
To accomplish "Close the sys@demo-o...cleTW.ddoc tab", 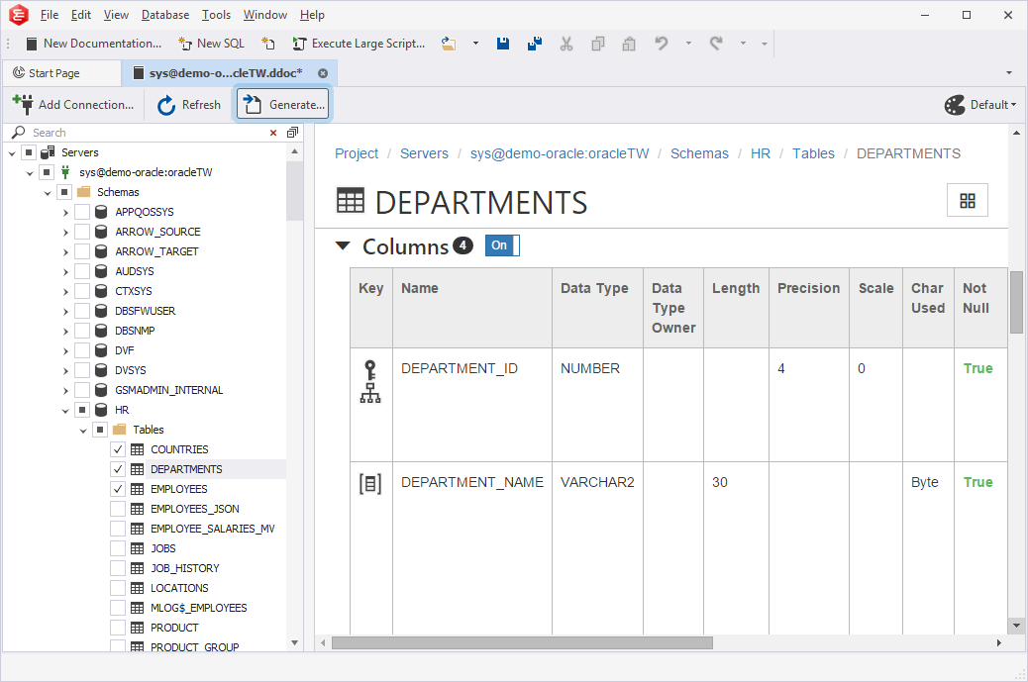I will [x=323, y=73].
